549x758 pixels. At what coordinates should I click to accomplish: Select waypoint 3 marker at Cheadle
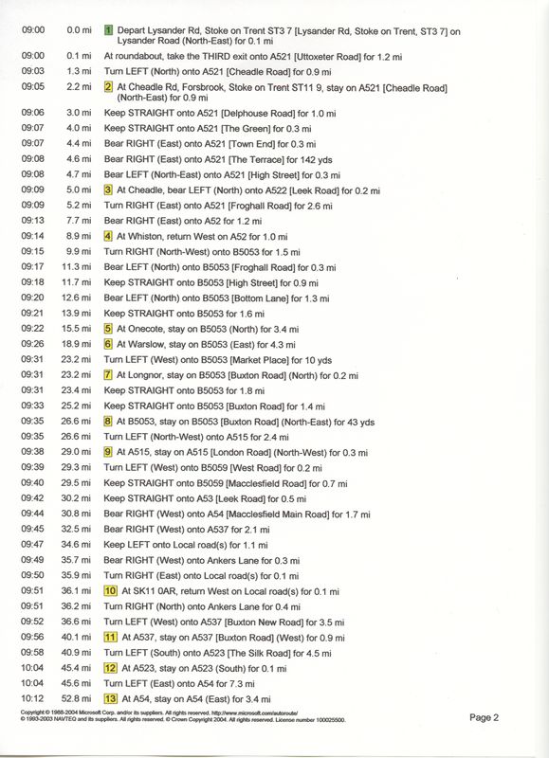[x=108, y=190]
